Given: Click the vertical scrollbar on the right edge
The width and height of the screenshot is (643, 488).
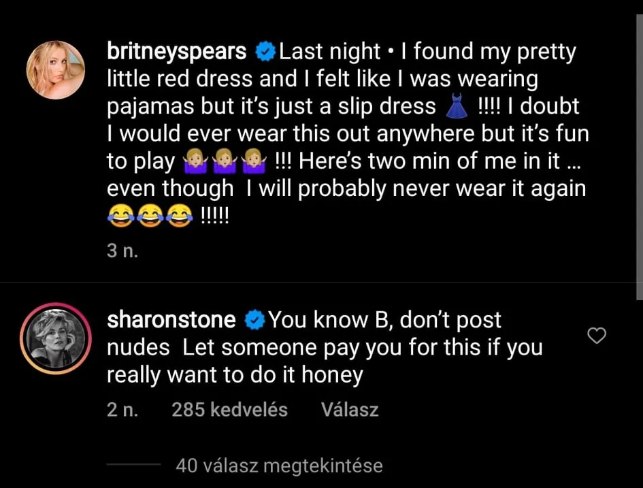Looking at the screenshot, I should coord(640,156).
